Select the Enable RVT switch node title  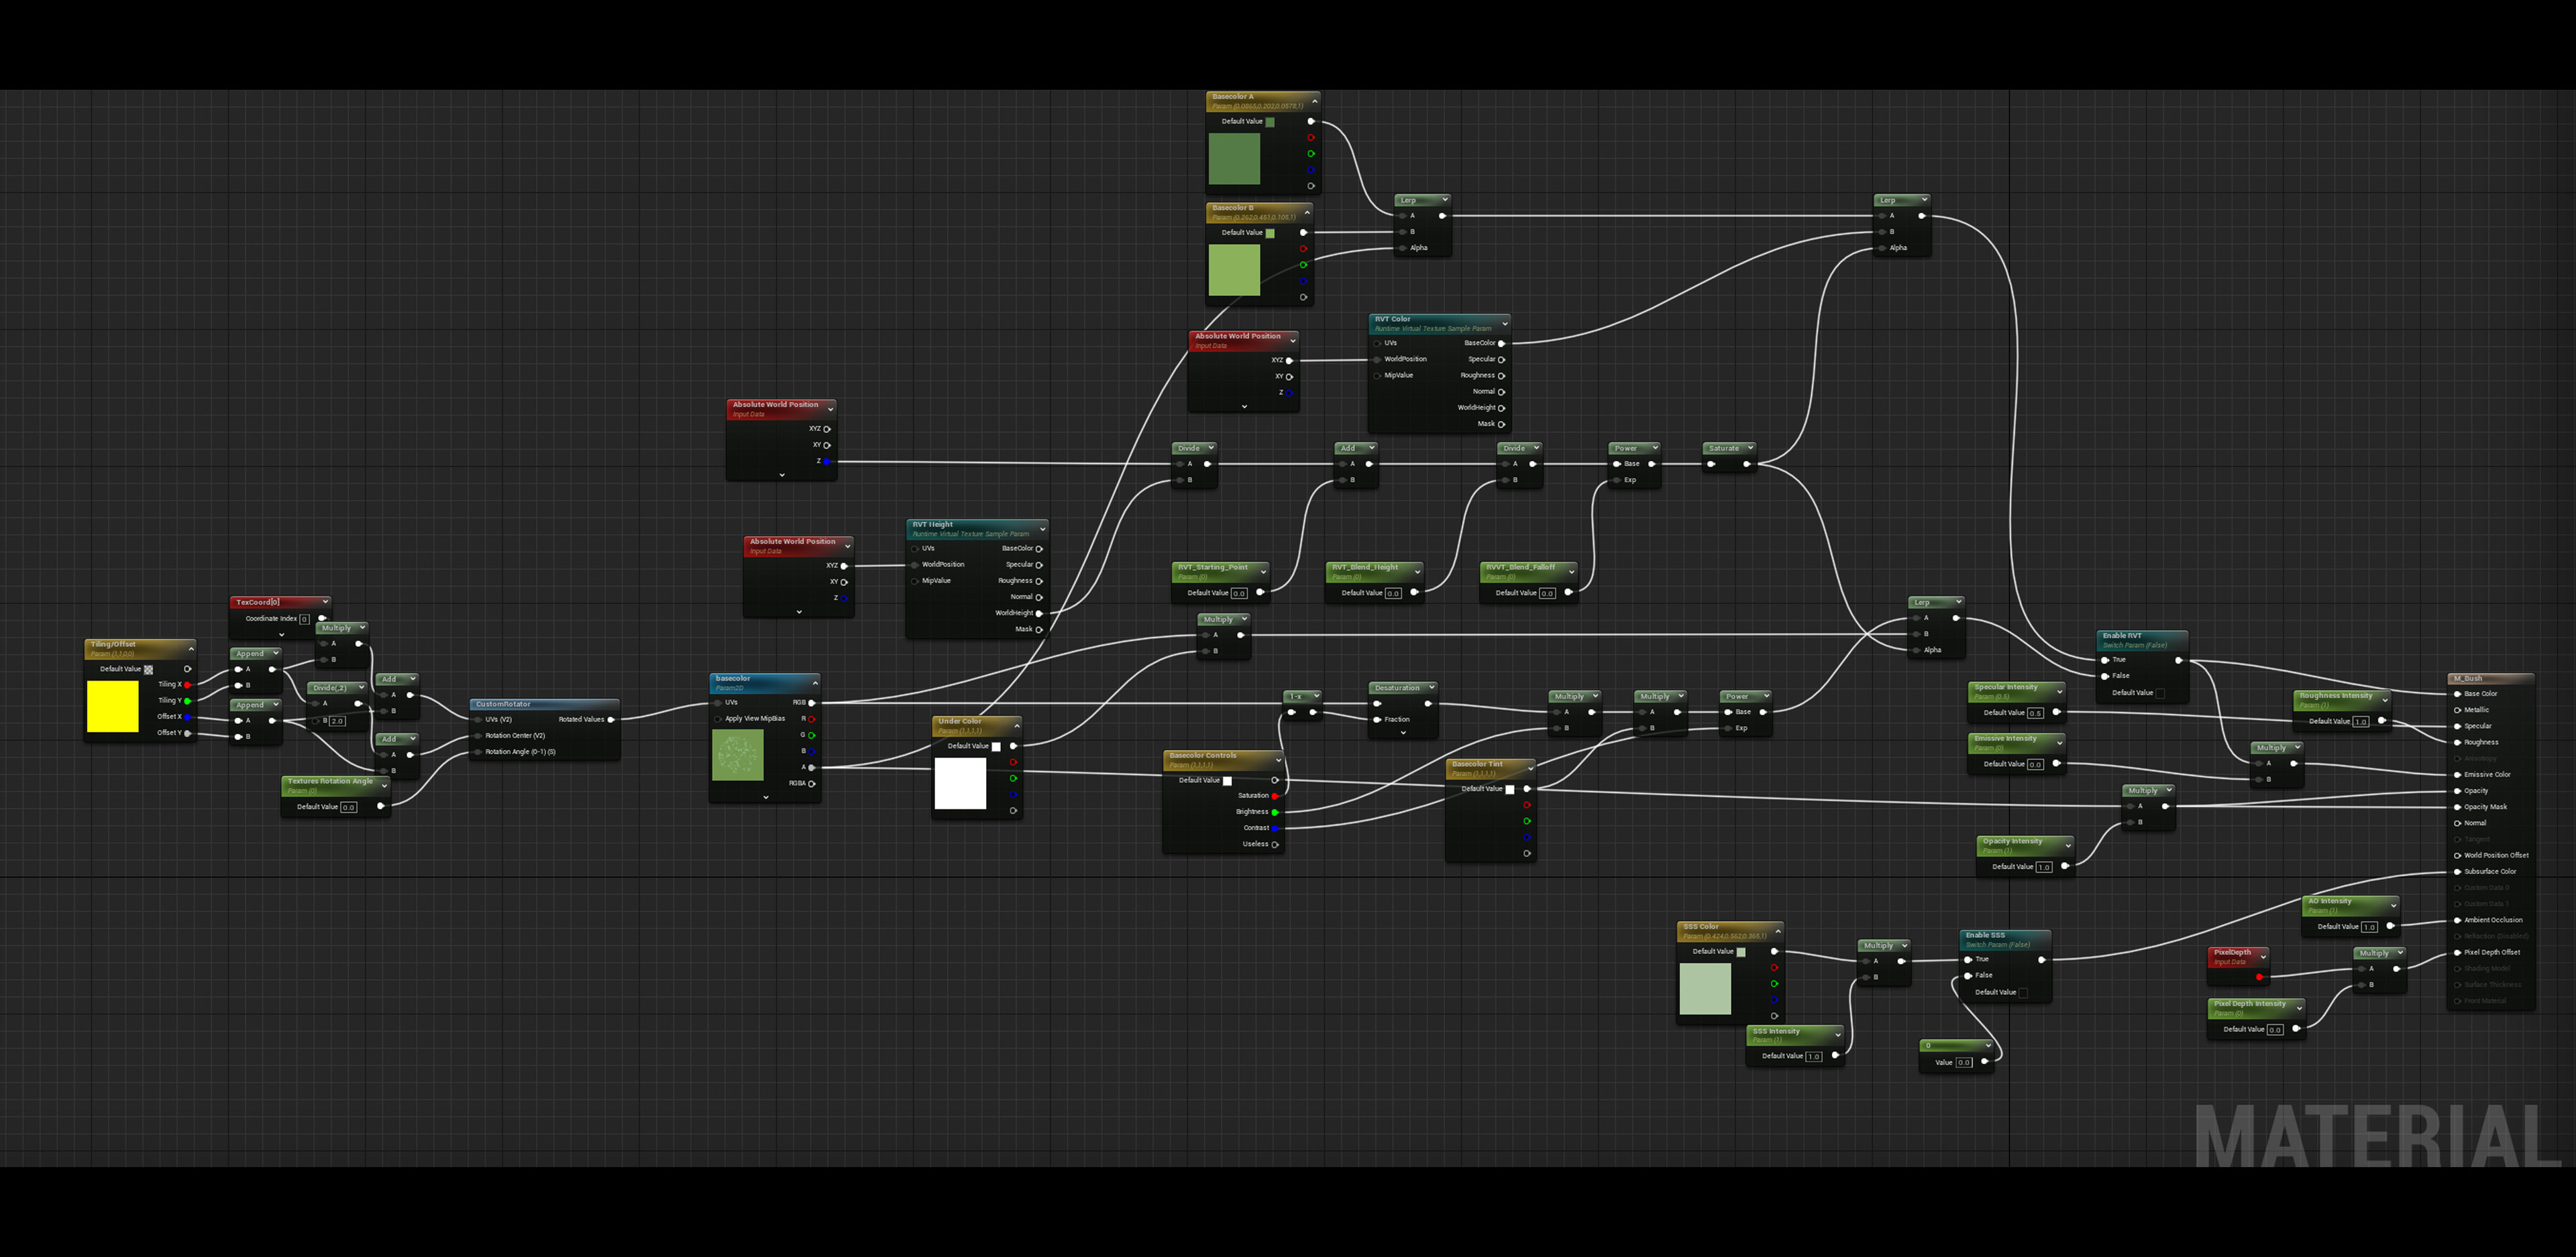coord(2122,636)
